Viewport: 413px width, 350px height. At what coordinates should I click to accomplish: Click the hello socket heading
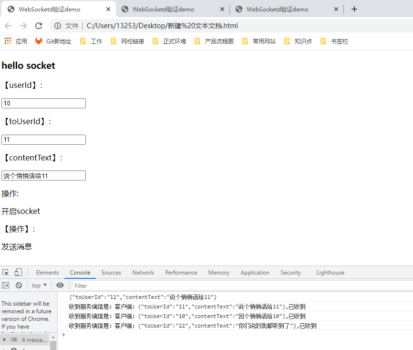29,66
